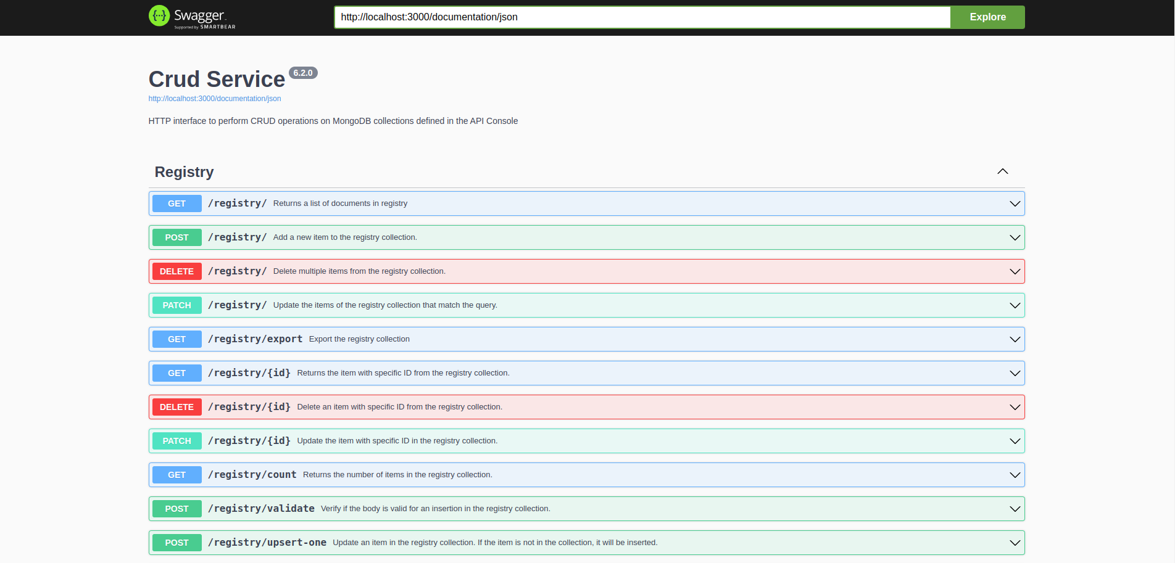Click the Swagger logo icon
The width and height of the screenshot is (1175, 563).
point(159,16)
